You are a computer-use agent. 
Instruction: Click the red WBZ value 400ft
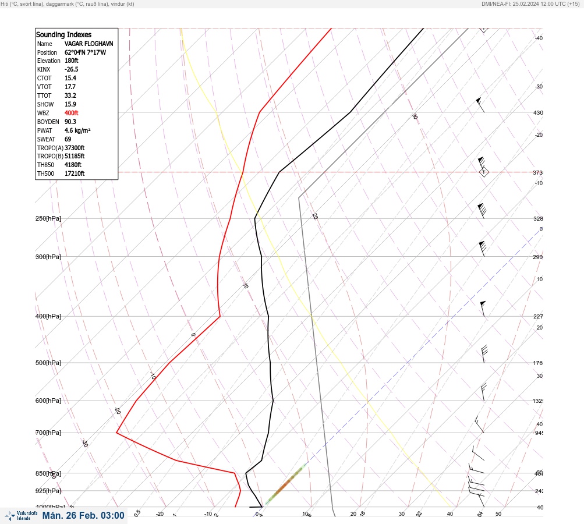tap(72, 113)
